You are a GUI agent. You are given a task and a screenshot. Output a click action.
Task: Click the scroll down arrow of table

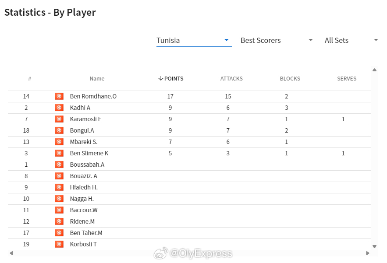coord(374,246)
